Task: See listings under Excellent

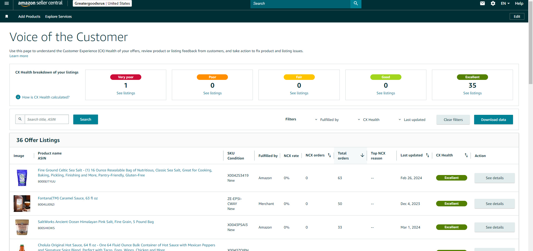Action: (x=472, y=93)
